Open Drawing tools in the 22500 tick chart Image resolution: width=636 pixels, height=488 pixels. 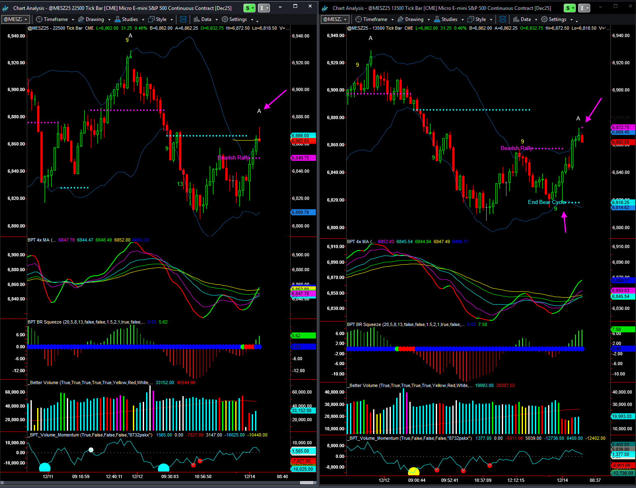click(94, 19)
